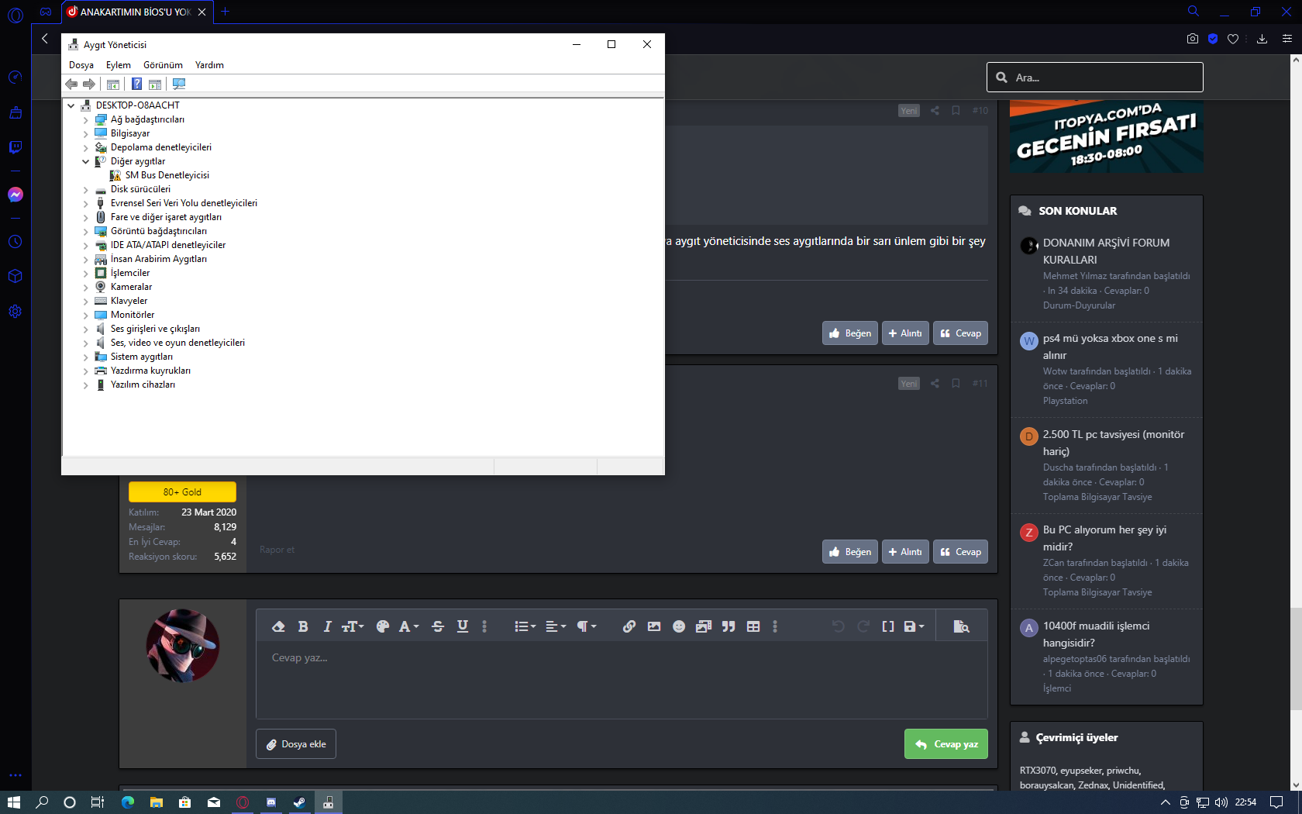Toggle bold in the reply editor
The image size is (1302, 814).
303,626
